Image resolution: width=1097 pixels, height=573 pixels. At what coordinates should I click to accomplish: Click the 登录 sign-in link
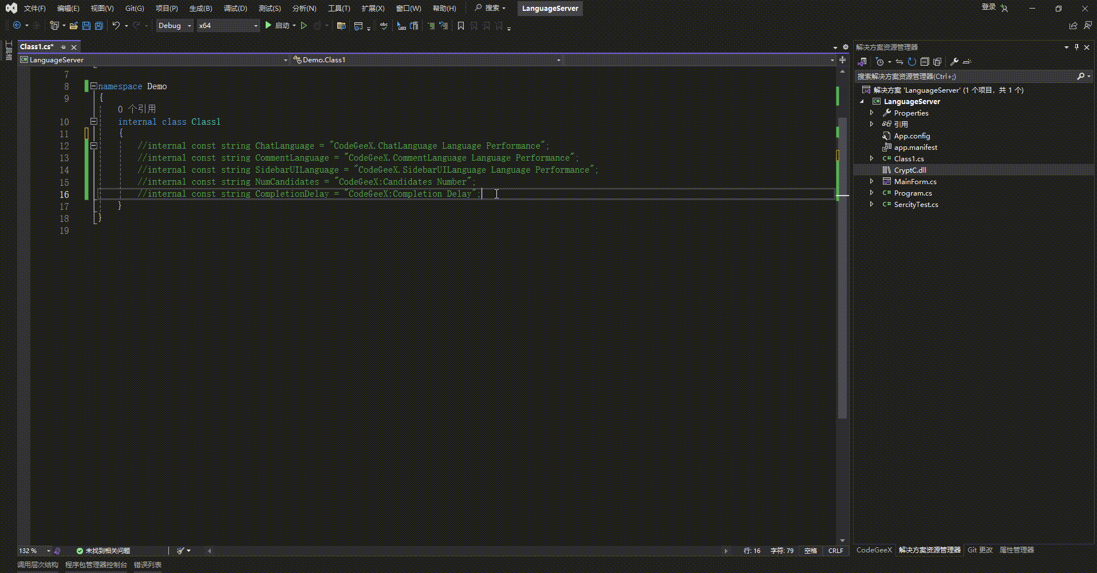click(x=989, y=7)
